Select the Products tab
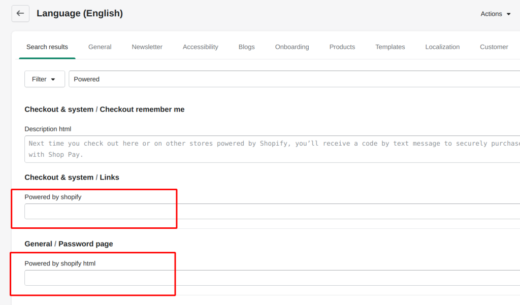This screenshot has height=305, width=520. point(342,47)
